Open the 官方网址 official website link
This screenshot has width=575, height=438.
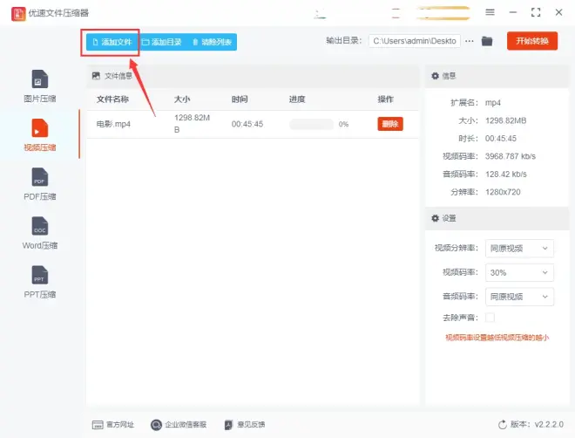[113, 425]
